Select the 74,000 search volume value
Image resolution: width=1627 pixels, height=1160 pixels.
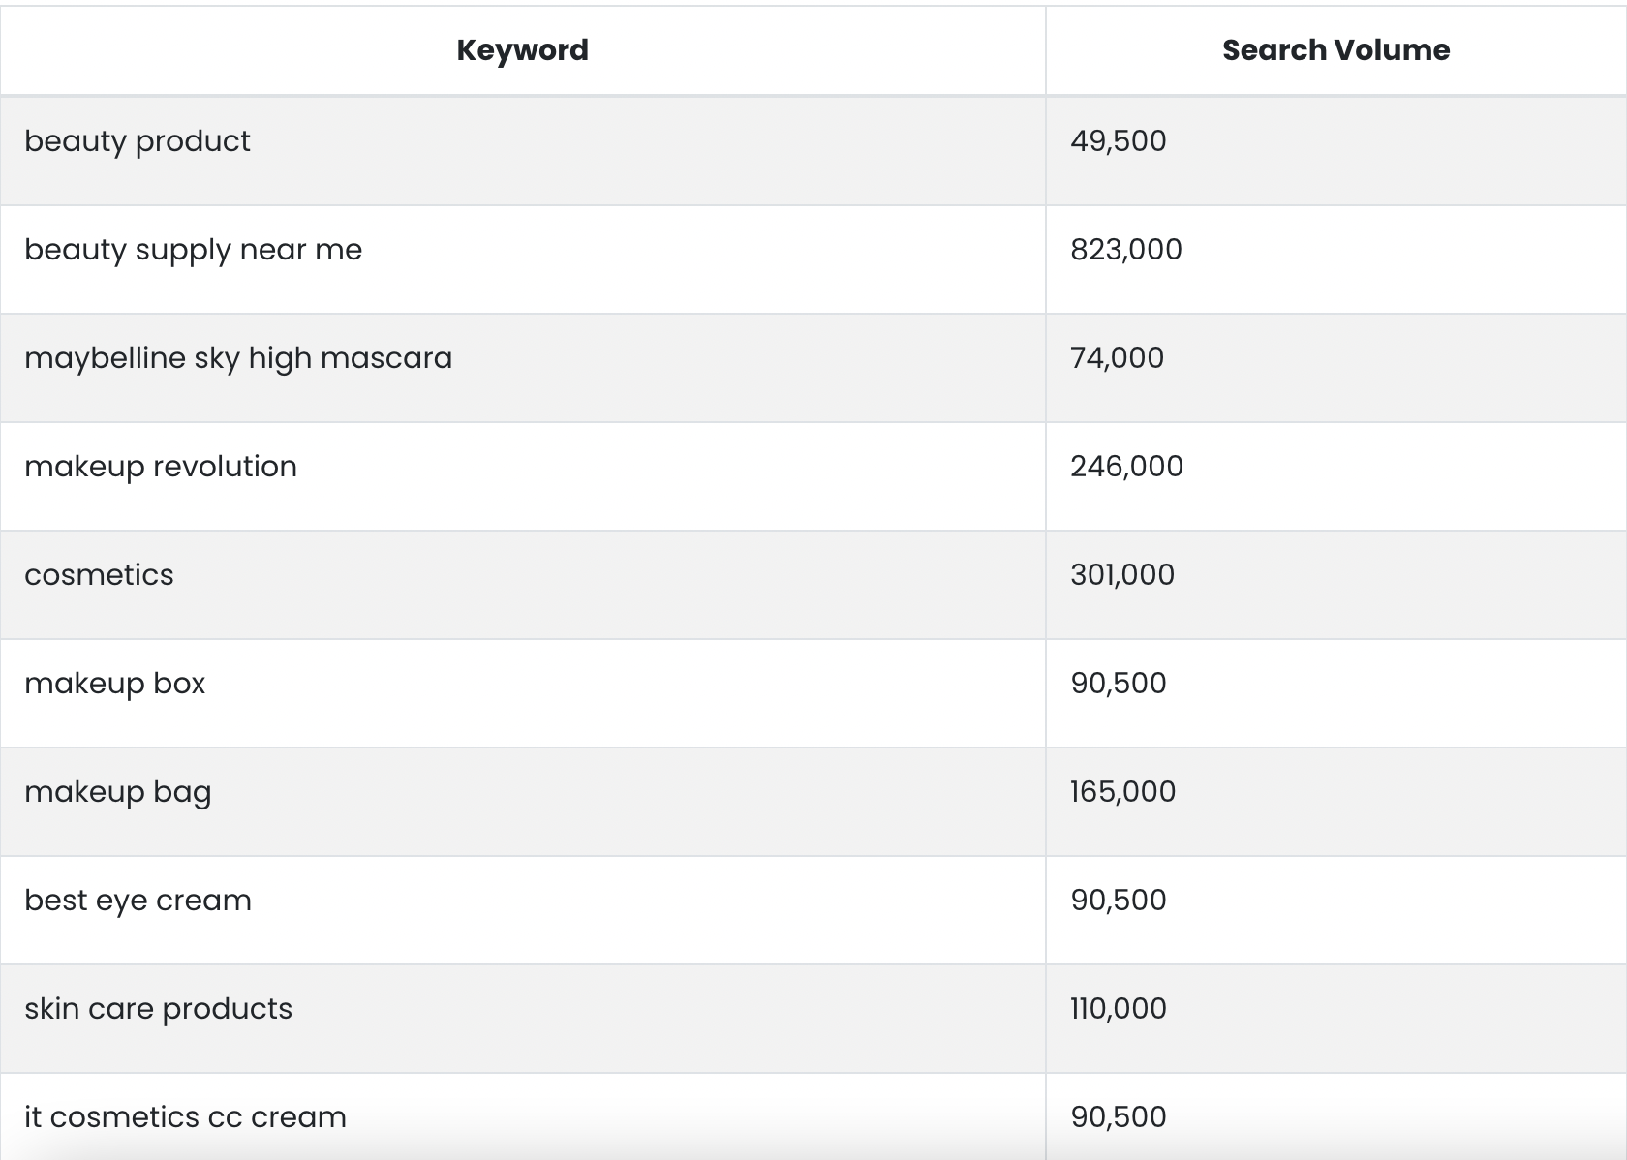click(x=1117, y=358)
